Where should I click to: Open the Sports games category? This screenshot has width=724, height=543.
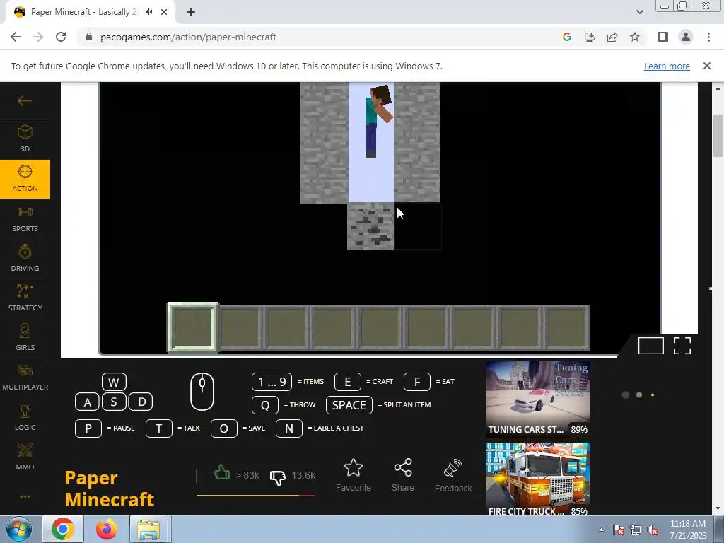pyautogui.click(x=25, y=219)
